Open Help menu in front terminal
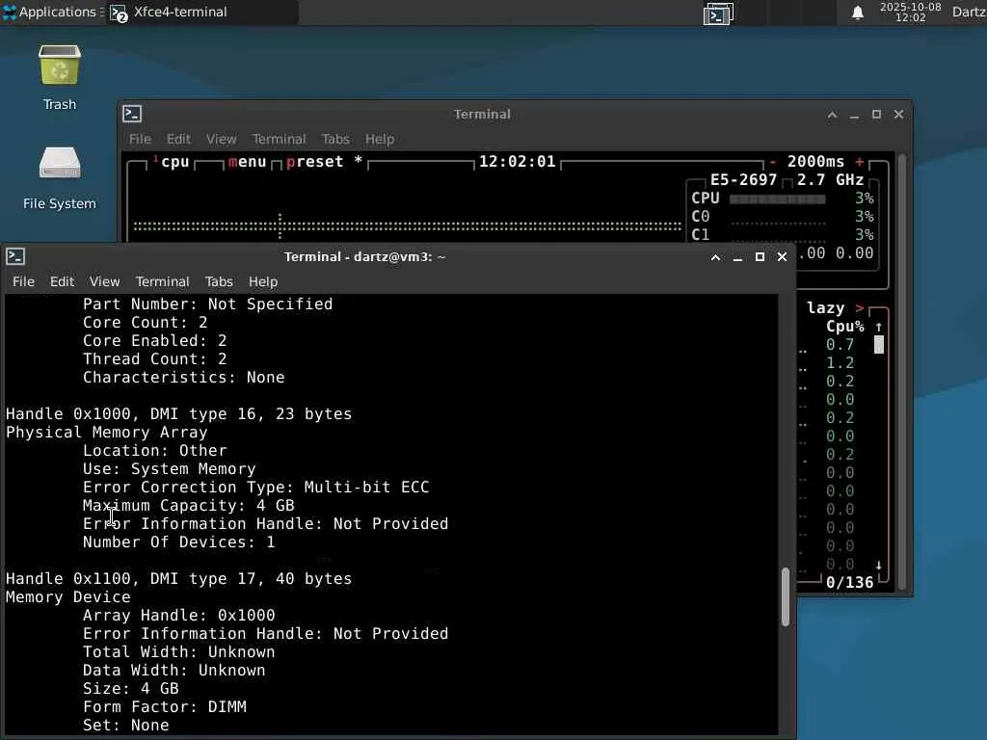The image size is (987, 740). click(x=263, y=281)
